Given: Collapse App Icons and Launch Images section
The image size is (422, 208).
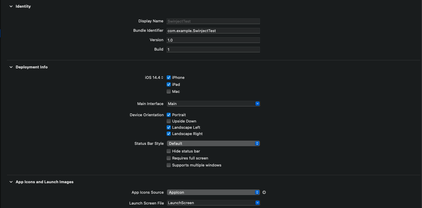Looking at the screenshot, I should [11, 182].
